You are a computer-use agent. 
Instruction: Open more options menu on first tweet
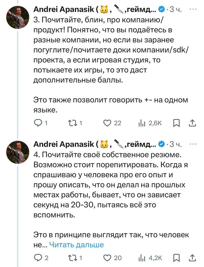click(193, 10)
